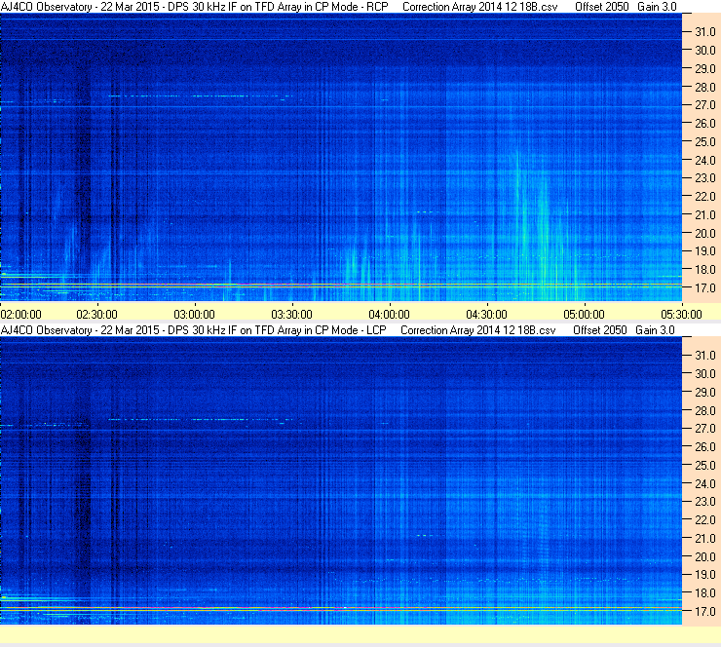Select 'Correction Array 2014 12 18B.csv' in RCP header

coord(479,7)
